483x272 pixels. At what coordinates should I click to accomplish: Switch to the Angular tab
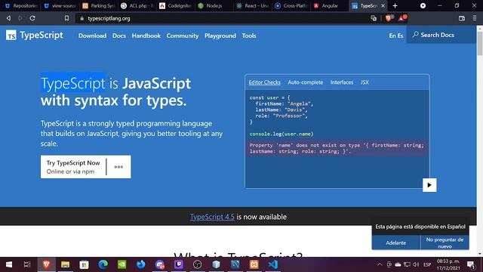330,5
